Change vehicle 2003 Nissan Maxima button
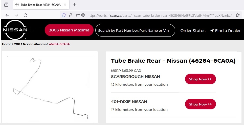Viewport: 244px width, 125px height. click(x=69, y=30)
